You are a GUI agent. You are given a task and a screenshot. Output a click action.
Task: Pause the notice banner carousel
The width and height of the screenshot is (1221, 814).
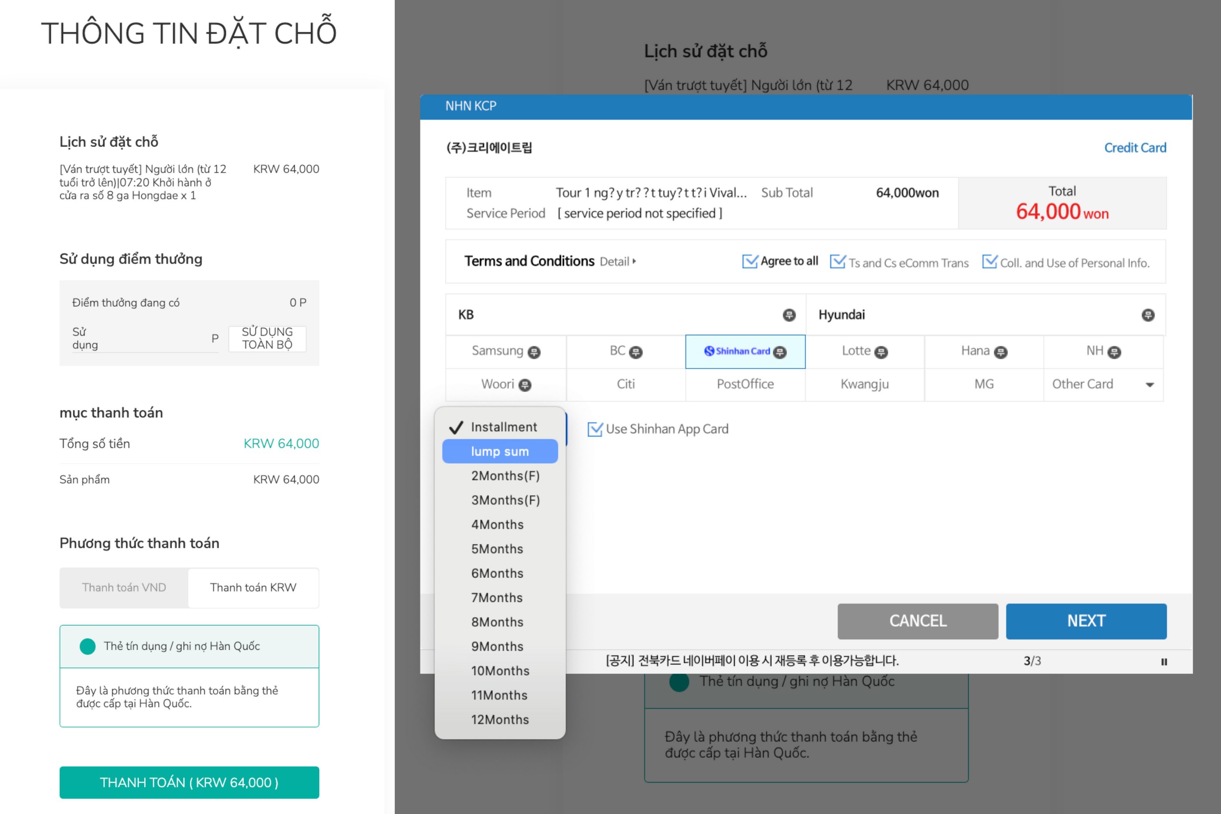point(1164,661)
